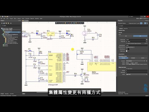
Task: Switch units to mils
Action: coord(140,36)
